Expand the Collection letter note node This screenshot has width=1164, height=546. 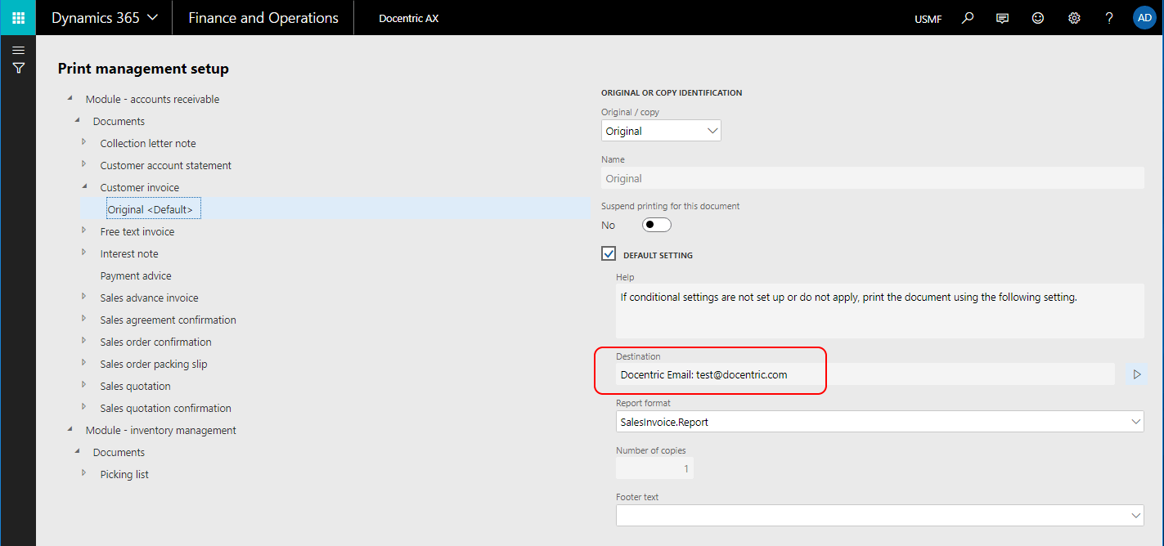click(x=83, y=142)
